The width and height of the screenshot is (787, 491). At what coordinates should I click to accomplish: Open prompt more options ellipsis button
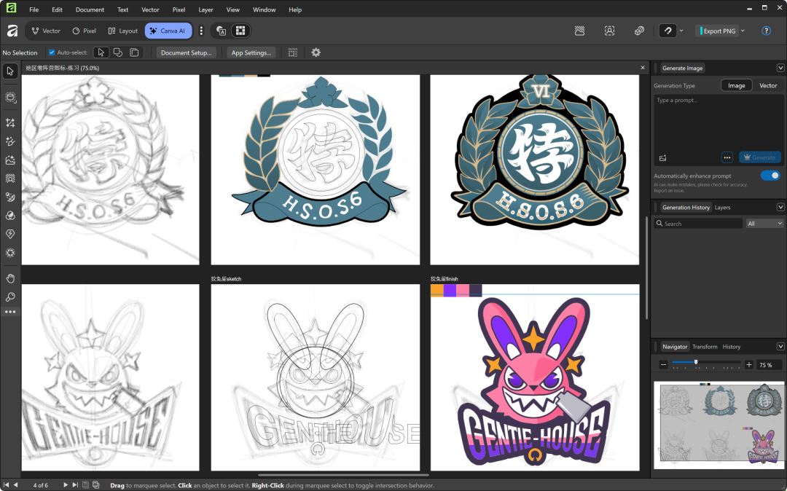point(727,157)
